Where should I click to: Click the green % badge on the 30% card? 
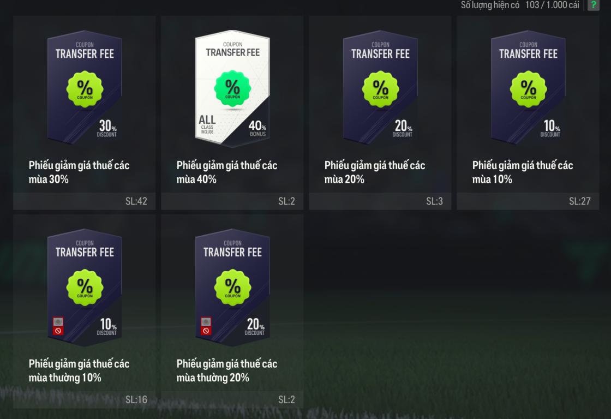(85, 89)
